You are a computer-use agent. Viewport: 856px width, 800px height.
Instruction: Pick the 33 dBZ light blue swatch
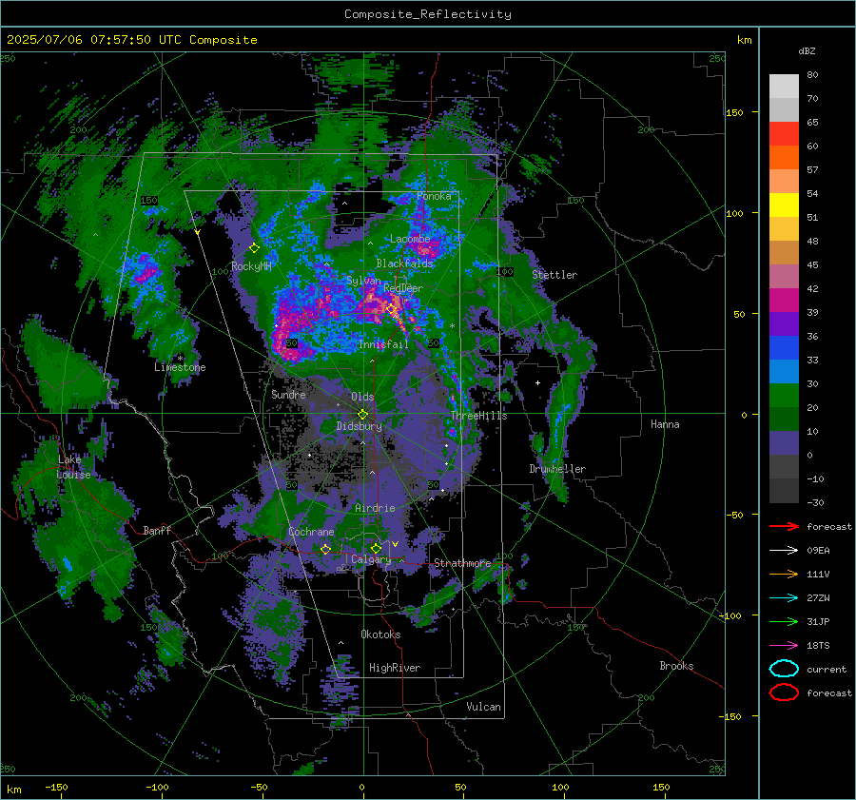click(784, 371)
